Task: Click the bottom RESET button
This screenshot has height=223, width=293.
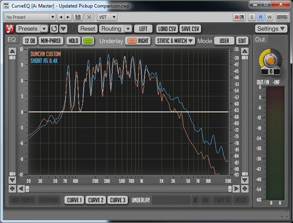Action: coord(241,200)
